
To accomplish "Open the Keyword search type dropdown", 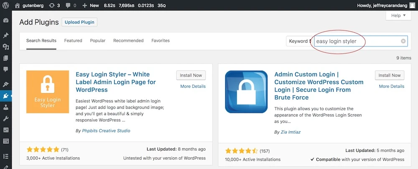I will 299,41.
